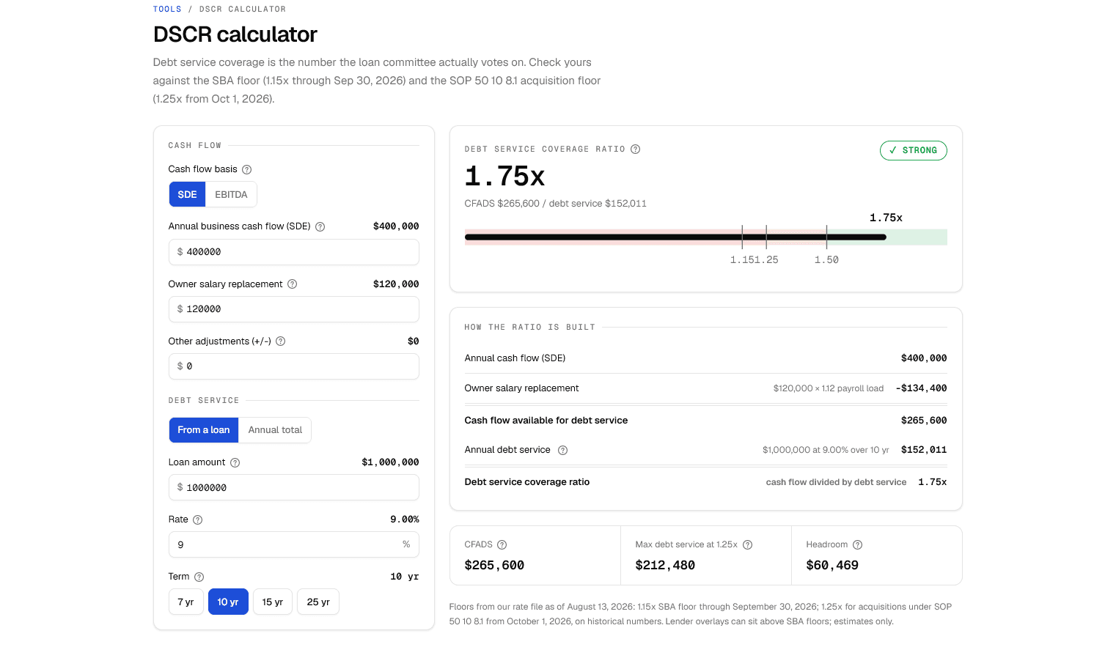Image resolution: width=1105 pixels, height=647 pixels.
Task: Click the $152,011 annual debt service value
Action: click(x=924, y=450)
